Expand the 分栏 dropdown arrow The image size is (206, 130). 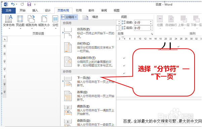pos(56,28)
